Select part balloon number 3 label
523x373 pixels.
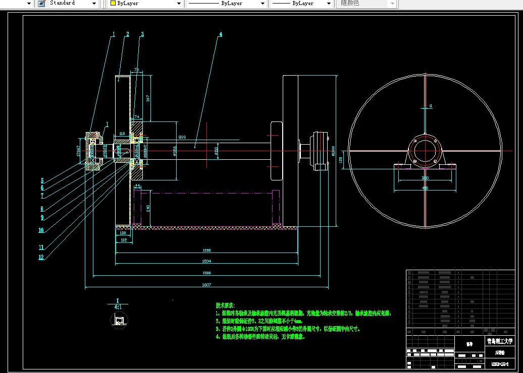point(142,34)
